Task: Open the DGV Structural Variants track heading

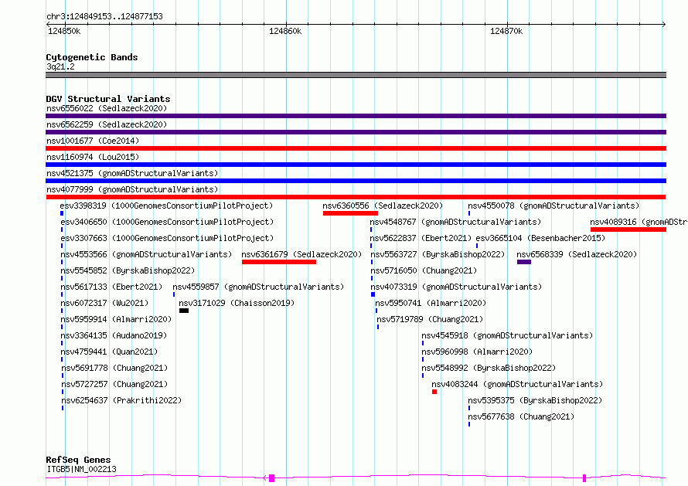Action: 108,99
